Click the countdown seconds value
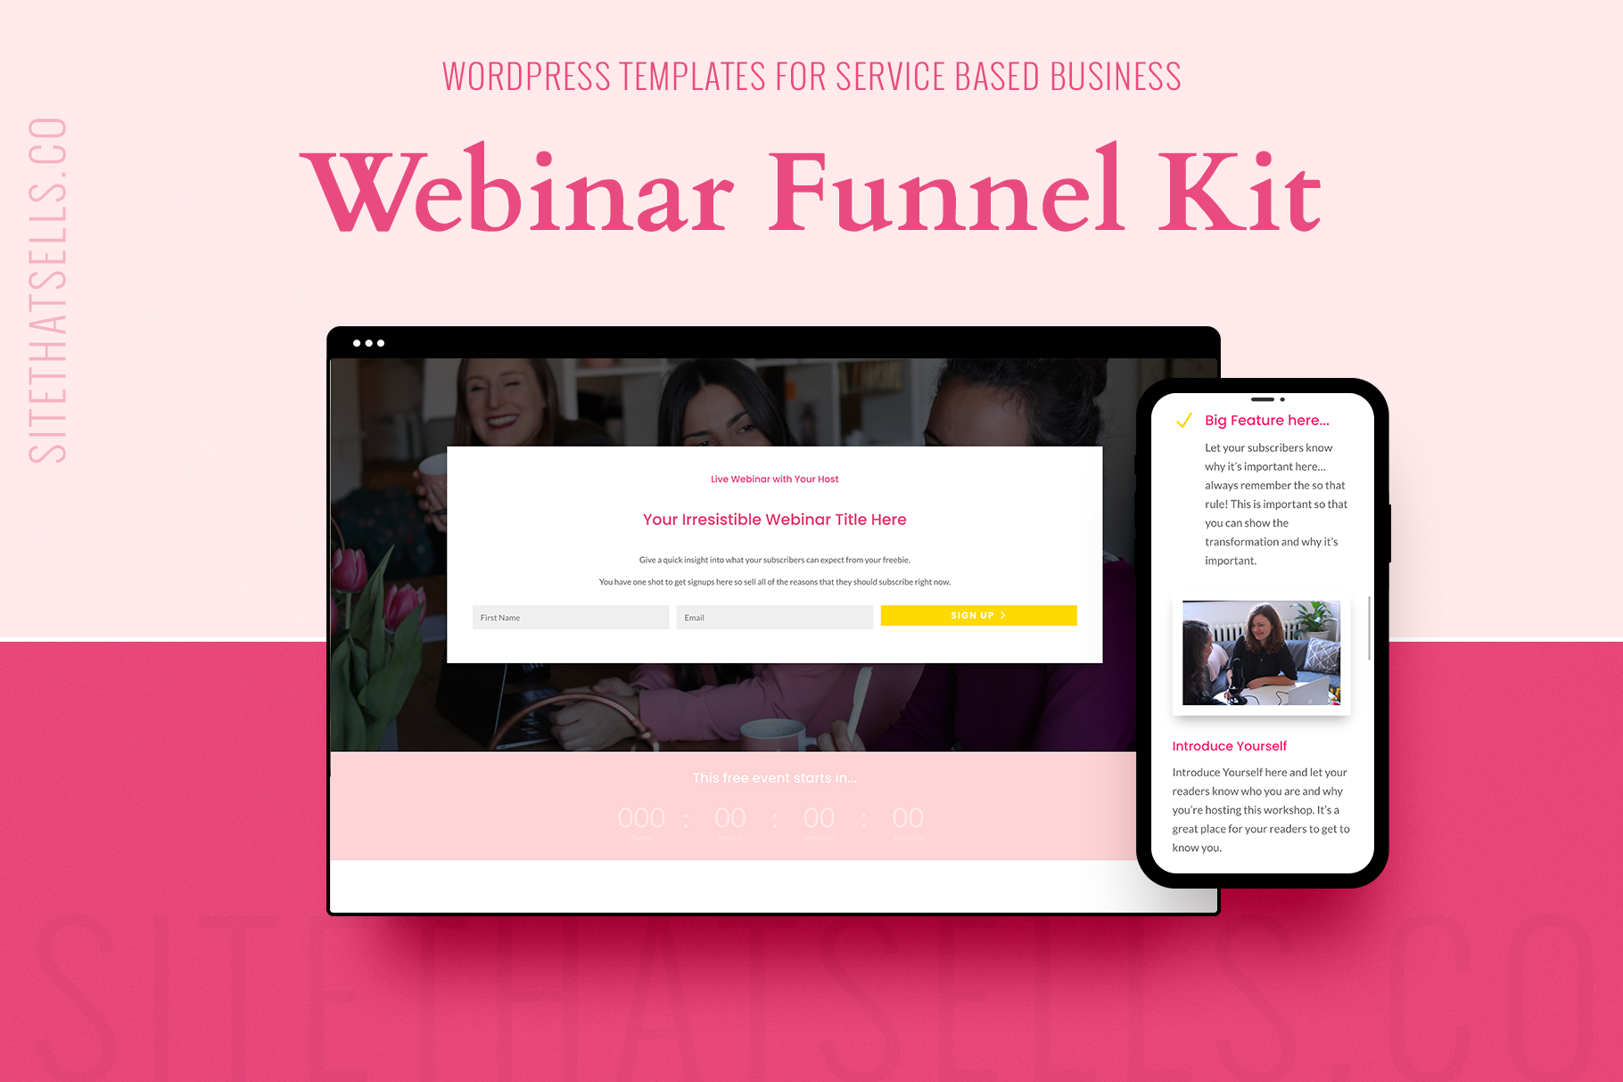Viewport: 1623px width, 1082px height. click(x=908, y=818)
